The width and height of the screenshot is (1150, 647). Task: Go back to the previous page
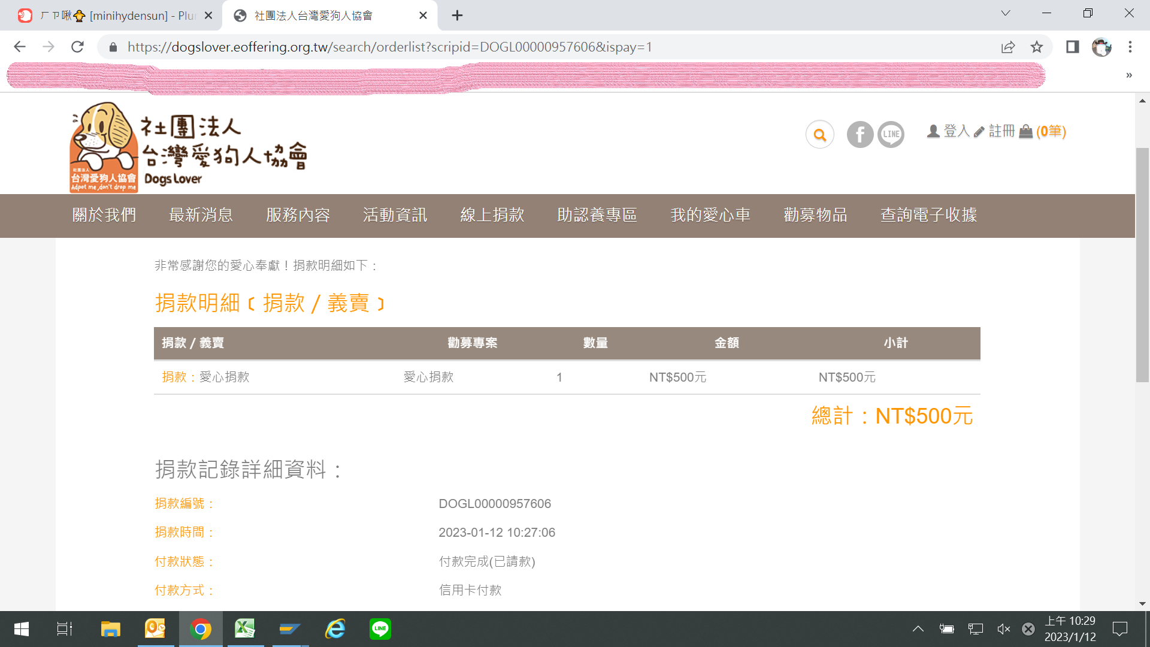(x=20, y=47)
